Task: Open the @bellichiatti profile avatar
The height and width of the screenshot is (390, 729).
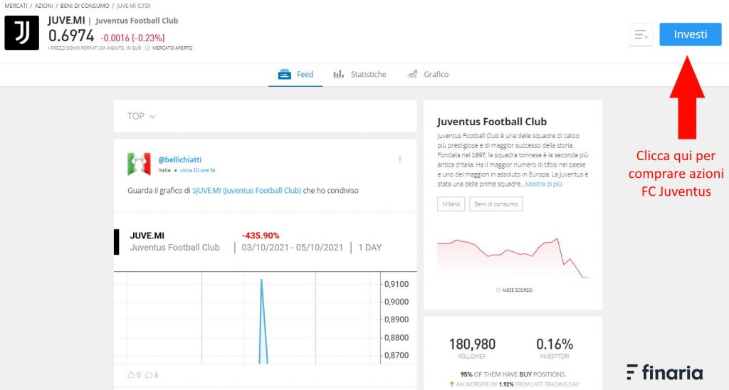Action: click(x=139, y=164)
